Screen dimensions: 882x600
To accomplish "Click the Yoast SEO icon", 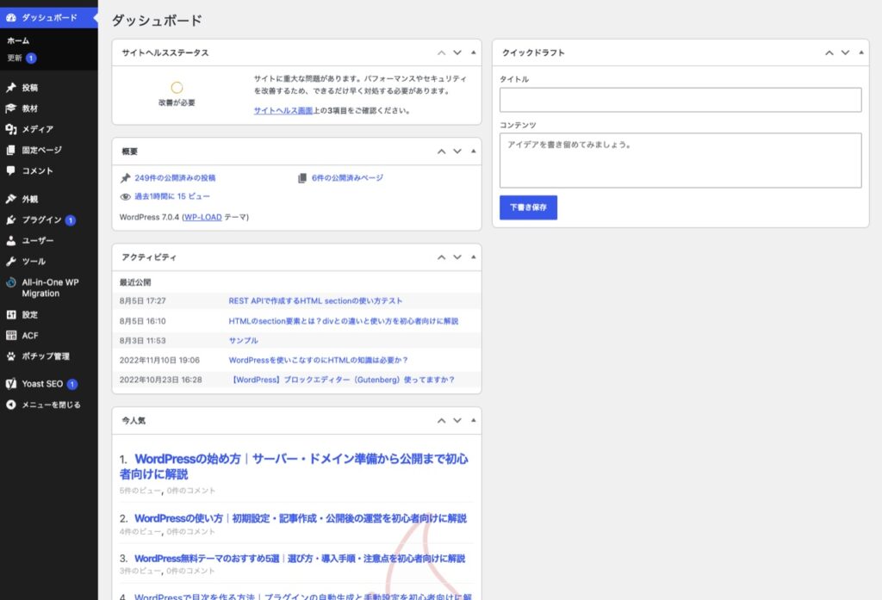I will click(10, 384).
